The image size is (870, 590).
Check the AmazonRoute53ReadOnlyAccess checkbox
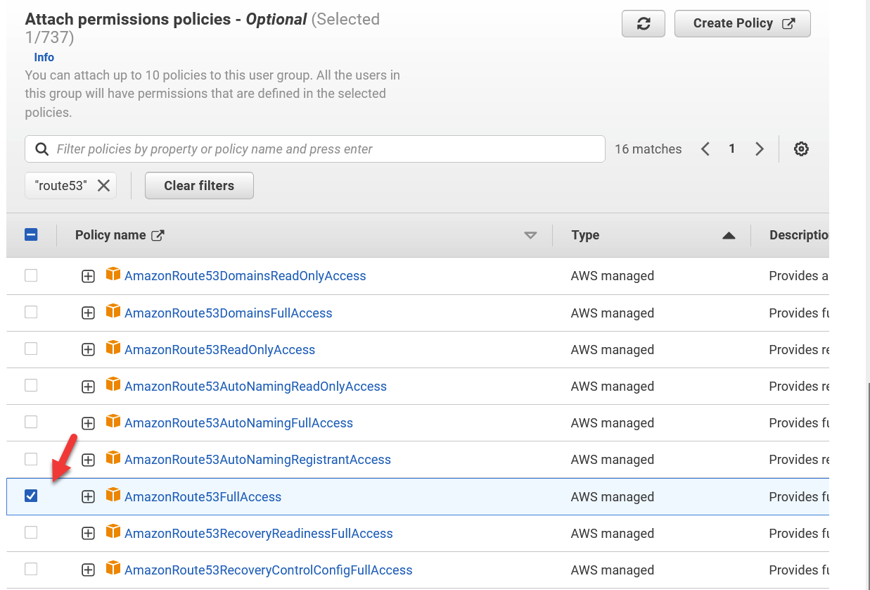pyautogui.click(x=31, y=349)
